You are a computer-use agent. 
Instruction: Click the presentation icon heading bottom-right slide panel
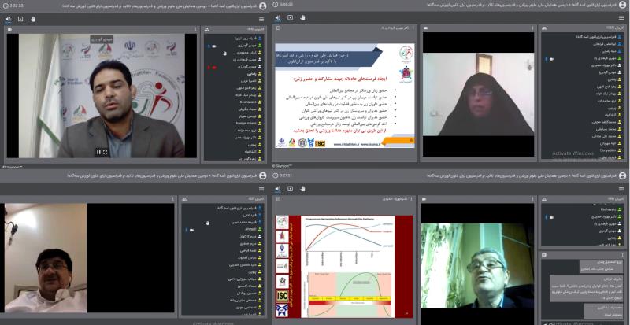click(278, 199)
